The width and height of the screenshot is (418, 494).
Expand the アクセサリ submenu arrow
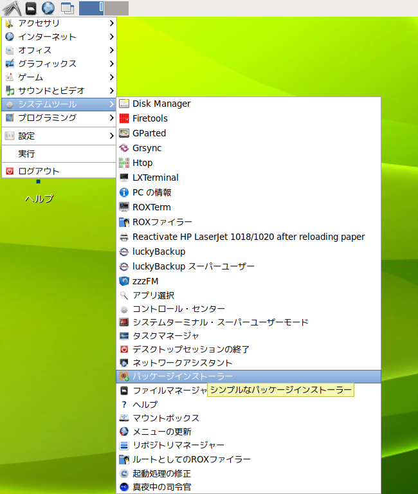[x=111, y=23]
